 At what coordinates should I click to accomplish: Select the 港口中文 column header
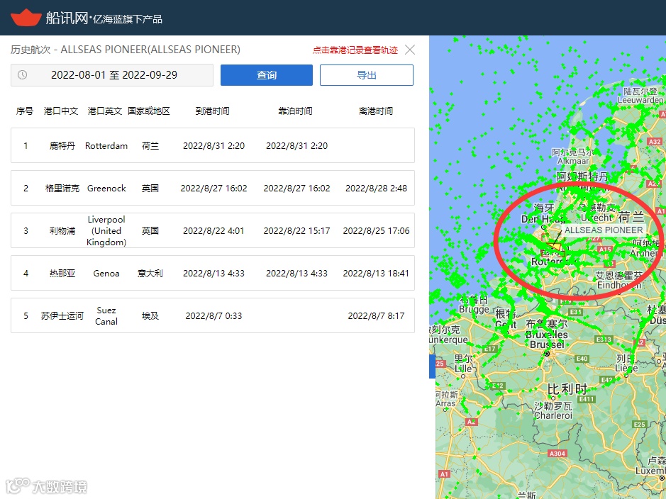click(x=61, y=111)
